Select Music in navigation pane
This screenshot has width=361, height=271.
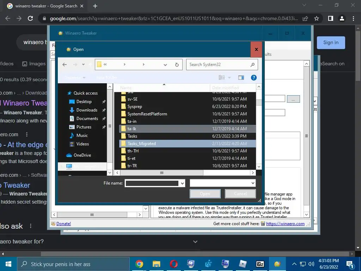[x=82, y=135]
